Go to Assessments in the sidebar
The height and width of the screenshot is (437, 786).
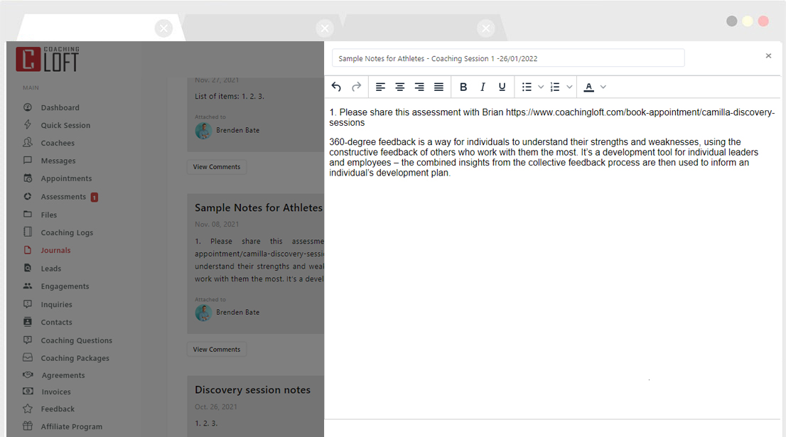pyautogui.click(x=63, y=197)
